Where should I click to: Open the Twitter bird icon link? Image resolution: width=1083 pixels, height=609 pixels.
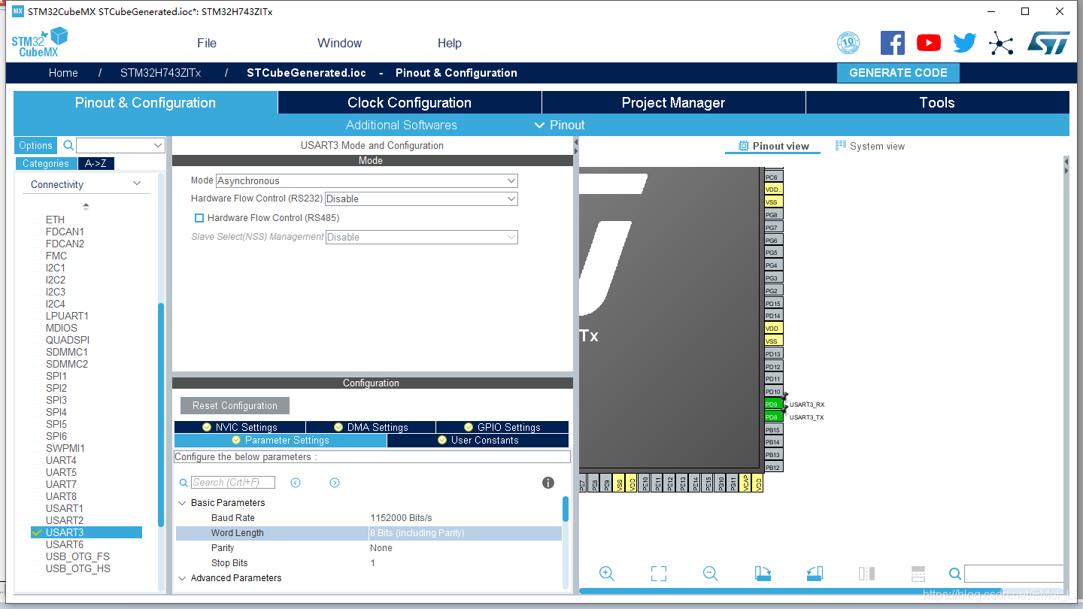965,43
